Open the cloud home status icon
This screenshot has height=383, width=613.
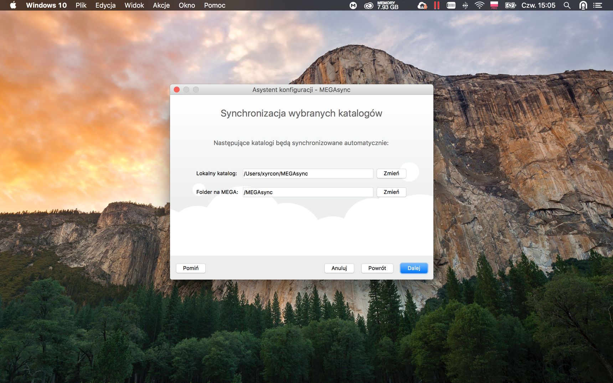pos(422,5)
